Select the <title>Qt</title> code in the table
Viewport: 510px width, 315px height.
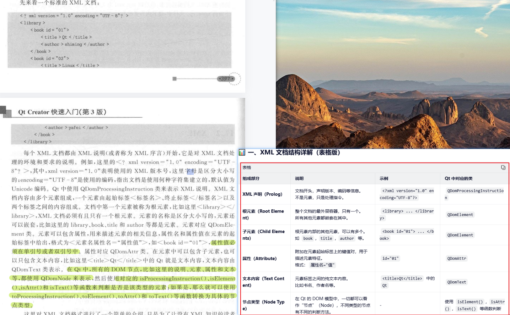pos(402,278)
